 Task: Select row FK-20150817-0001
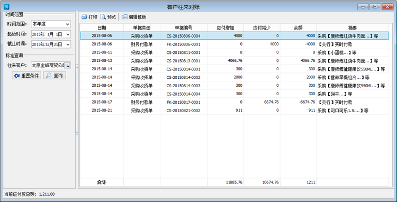pyautogui.click(x=234, y=102)
